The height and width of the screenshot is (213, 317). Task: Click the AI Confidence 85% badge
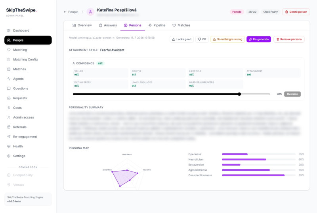point(100,64)
